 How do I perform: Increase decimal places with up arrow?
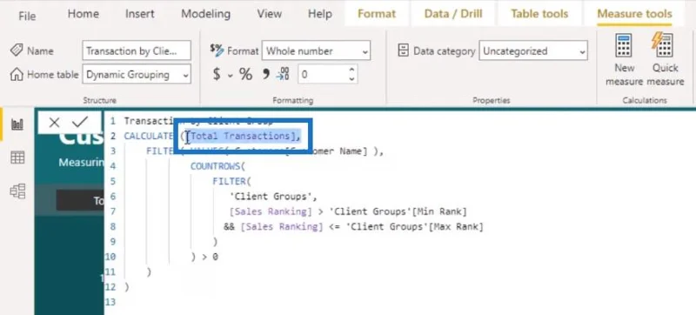click(x=352, y=70)
